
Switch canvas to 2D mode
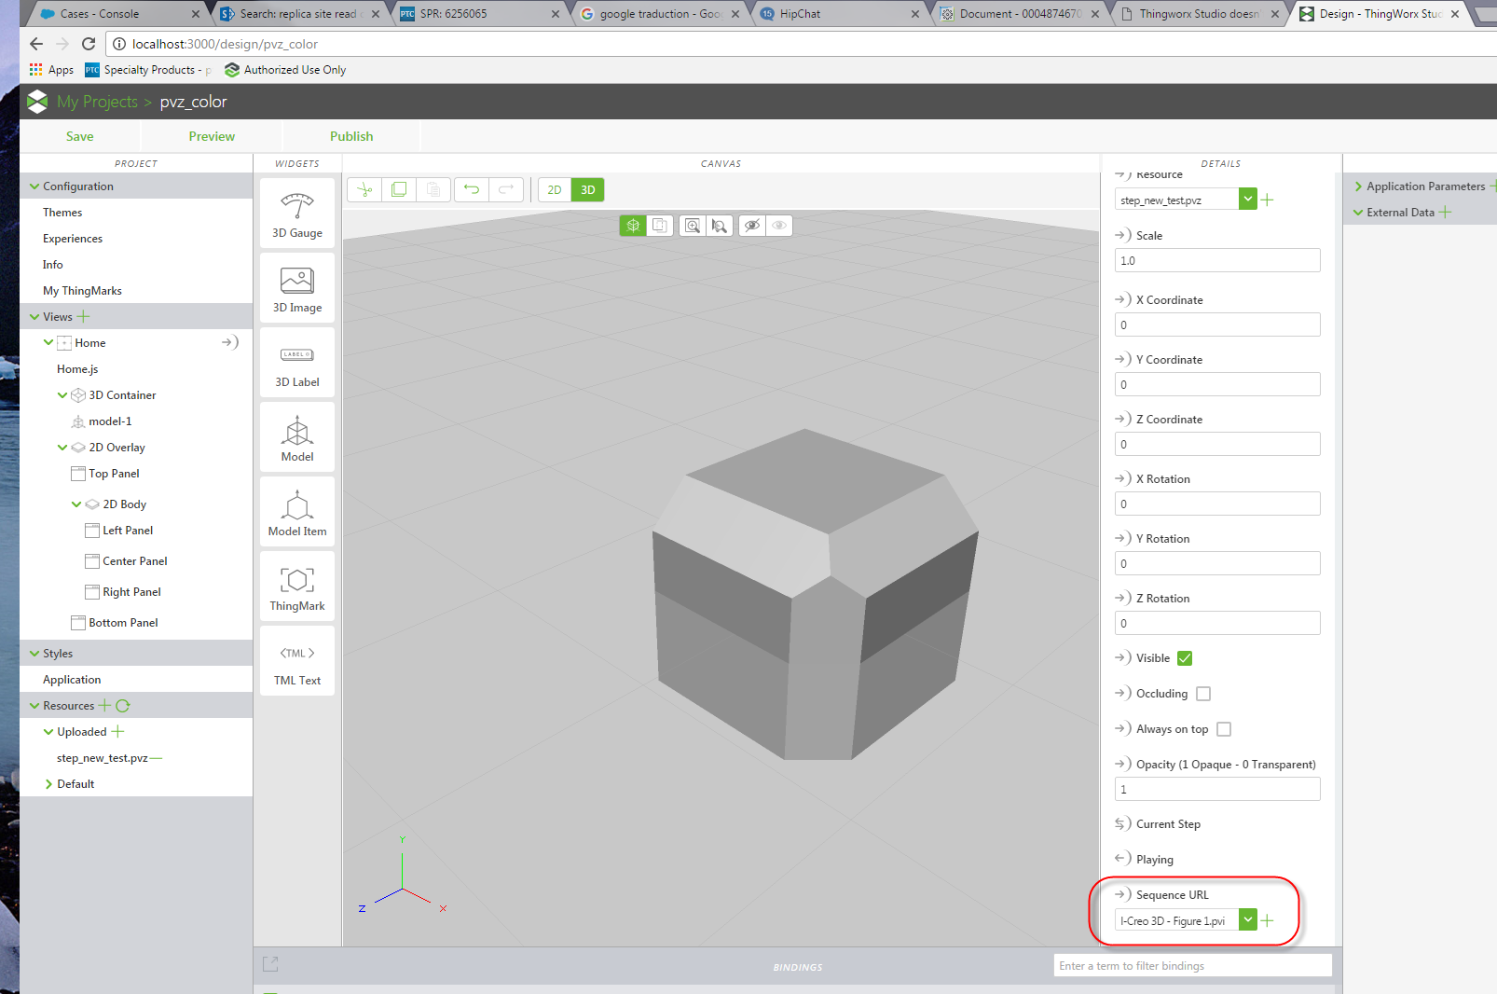click(x=555, y=190)
